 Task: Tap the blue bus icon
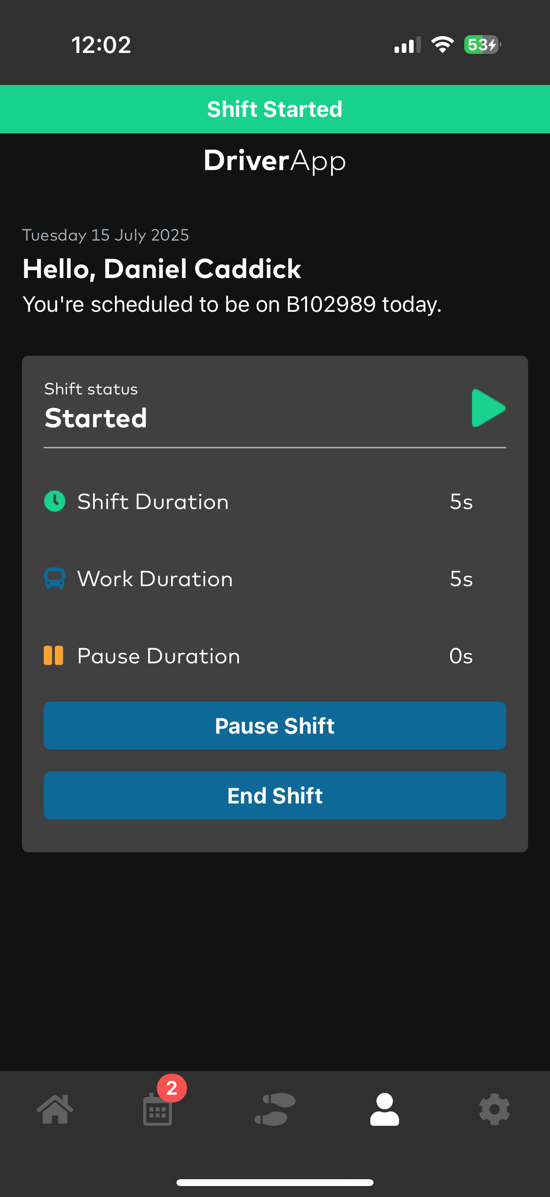click(55, 578)
